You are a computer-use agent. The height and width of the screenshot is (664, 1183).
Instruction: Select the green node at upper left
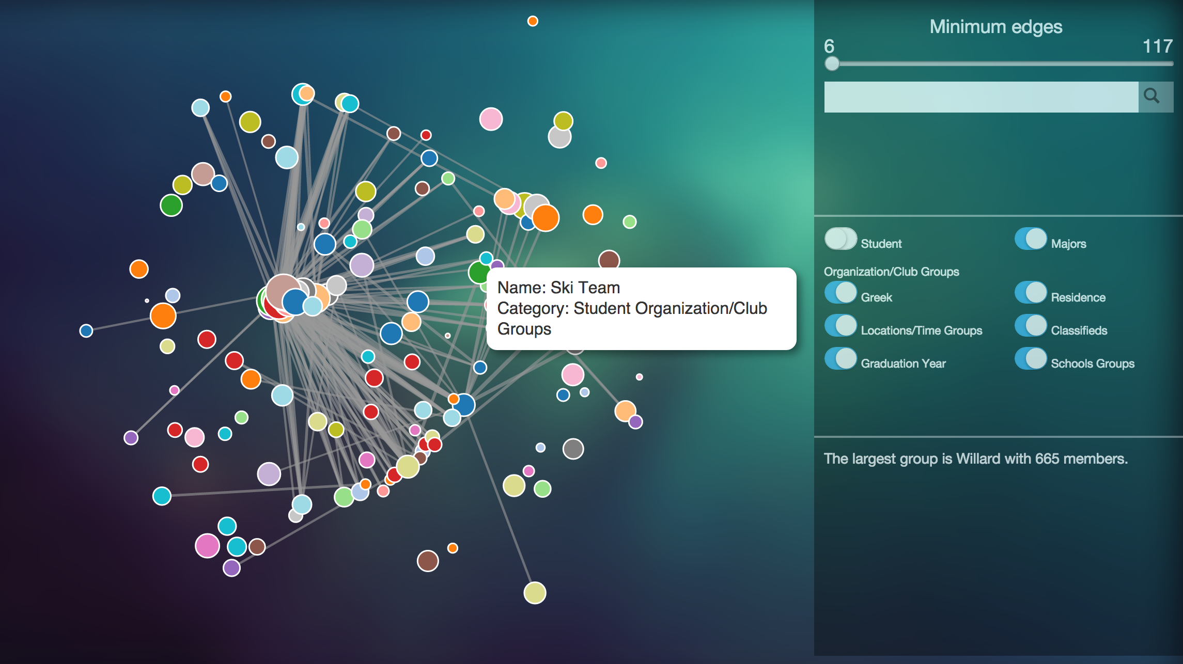(171, 205)
